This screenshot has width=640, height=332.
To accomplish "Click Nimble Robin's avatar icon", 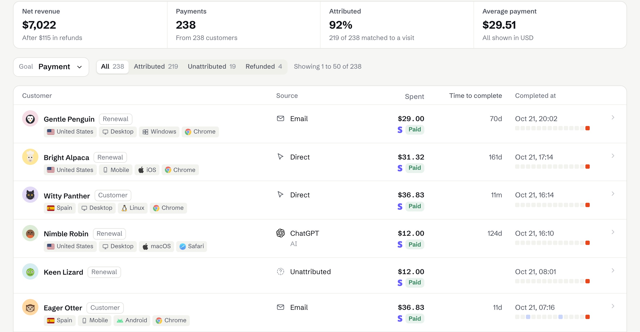I will 30,233.
